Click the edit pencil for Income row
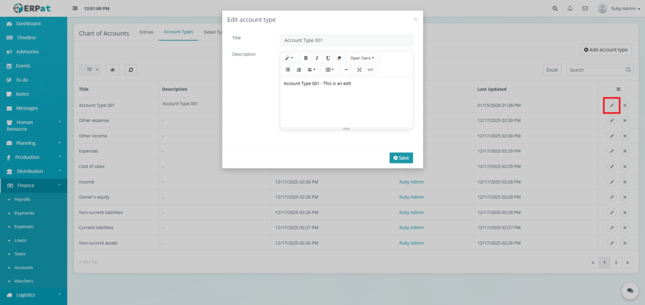 [x=612, y=182]
